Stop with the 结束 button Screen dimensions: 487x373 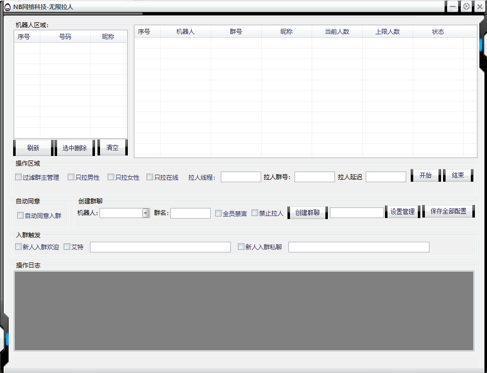click(x=458, y=175)
